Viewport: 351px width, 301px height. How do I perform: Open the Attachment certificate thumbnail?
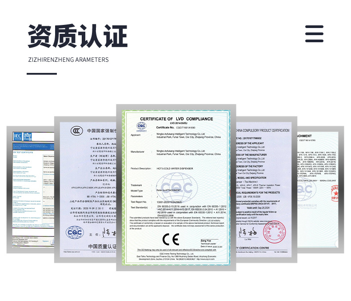(x=320, y=190)
